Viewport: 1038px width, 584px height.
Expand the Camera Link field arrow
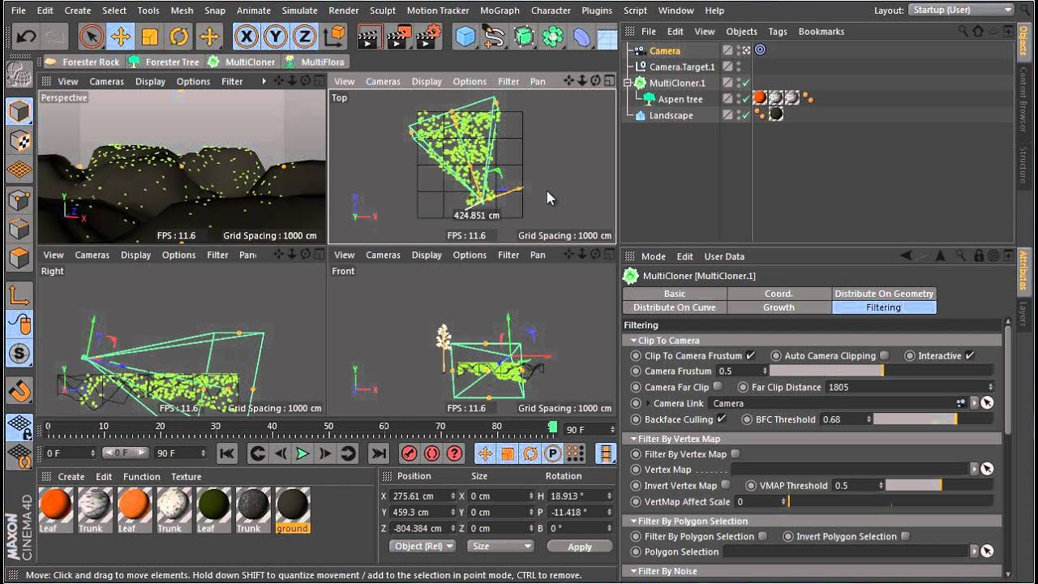[648, 403]
